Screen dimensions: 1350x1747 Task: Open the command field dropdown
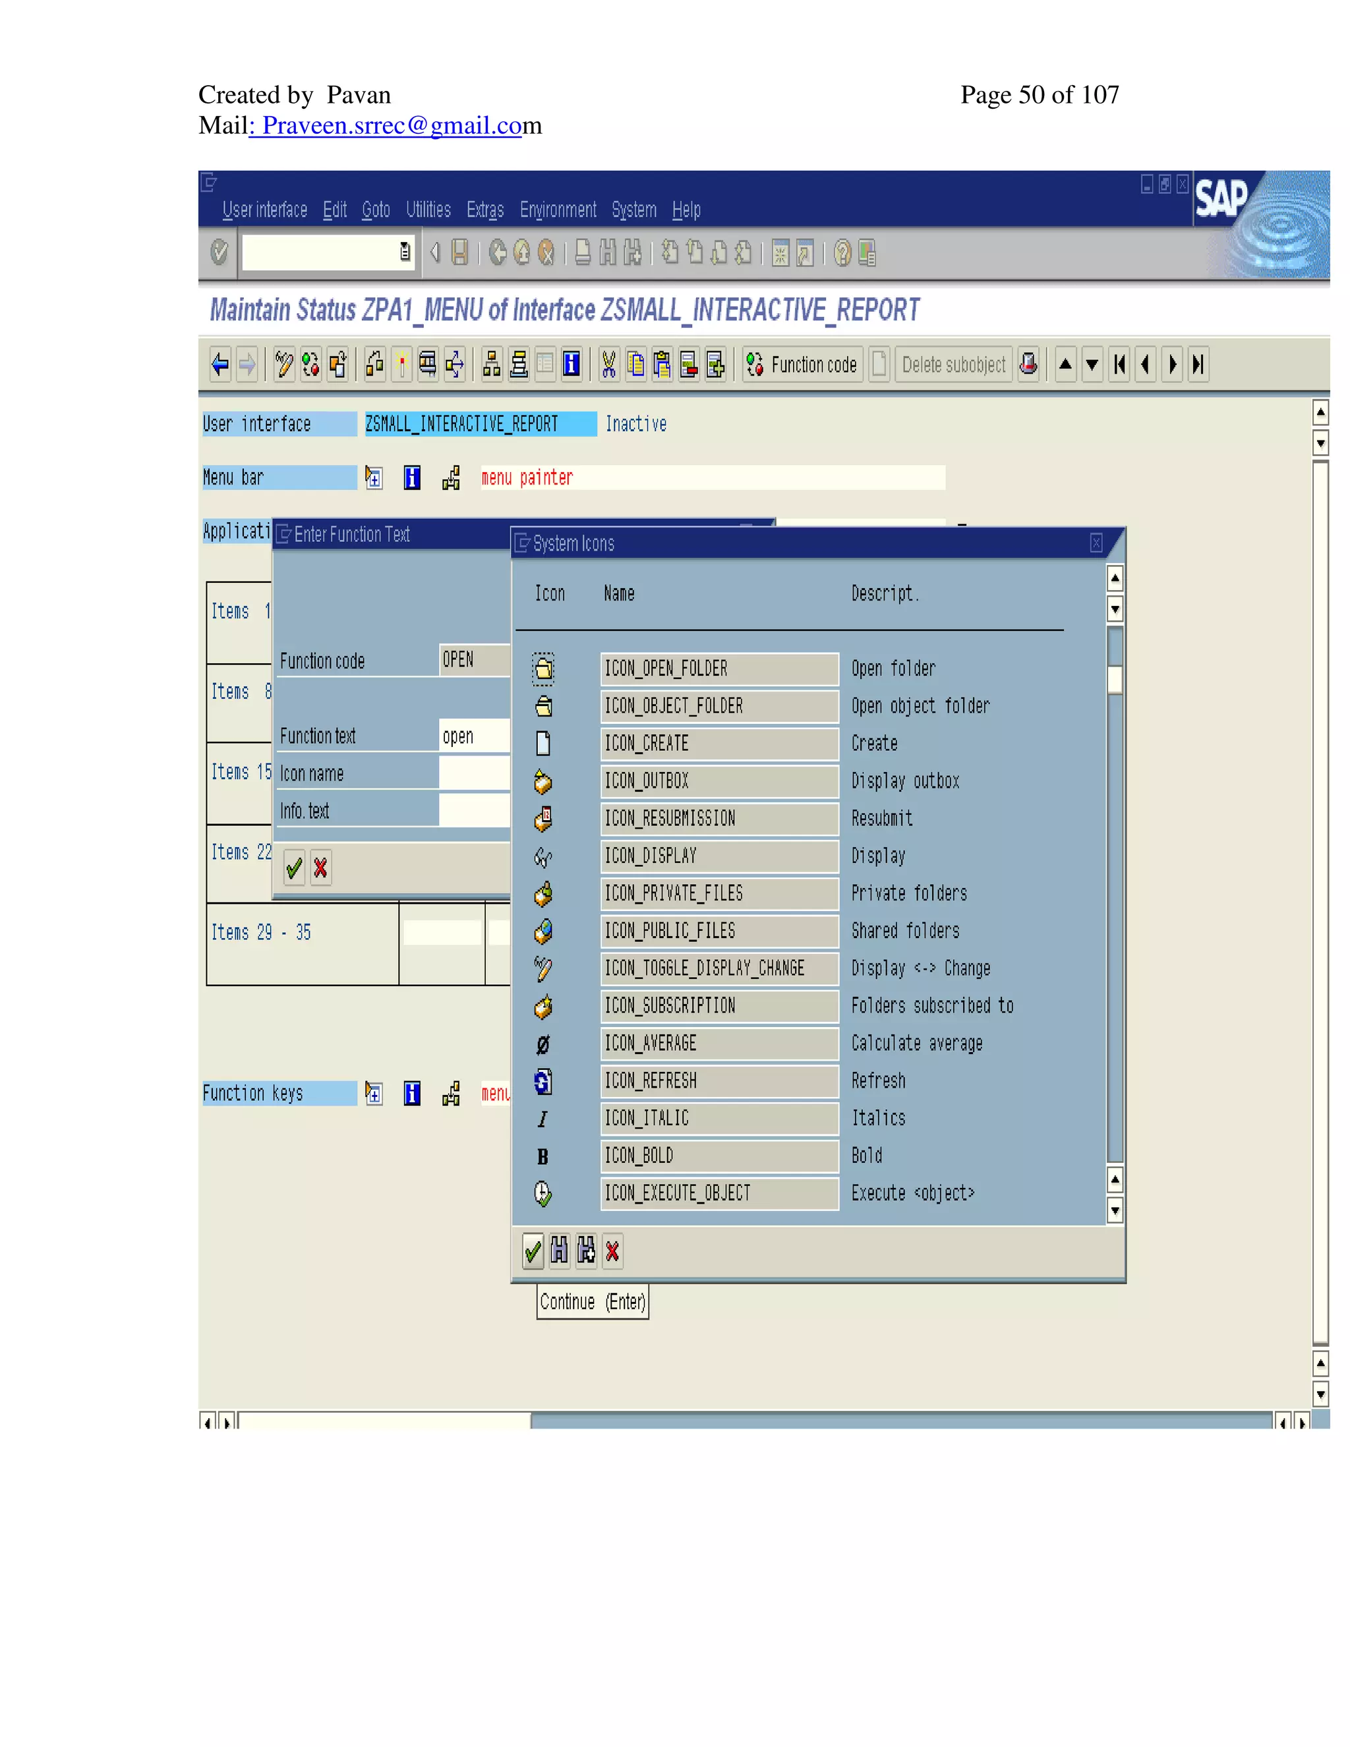pyautogui.click(x=405, y=252)
